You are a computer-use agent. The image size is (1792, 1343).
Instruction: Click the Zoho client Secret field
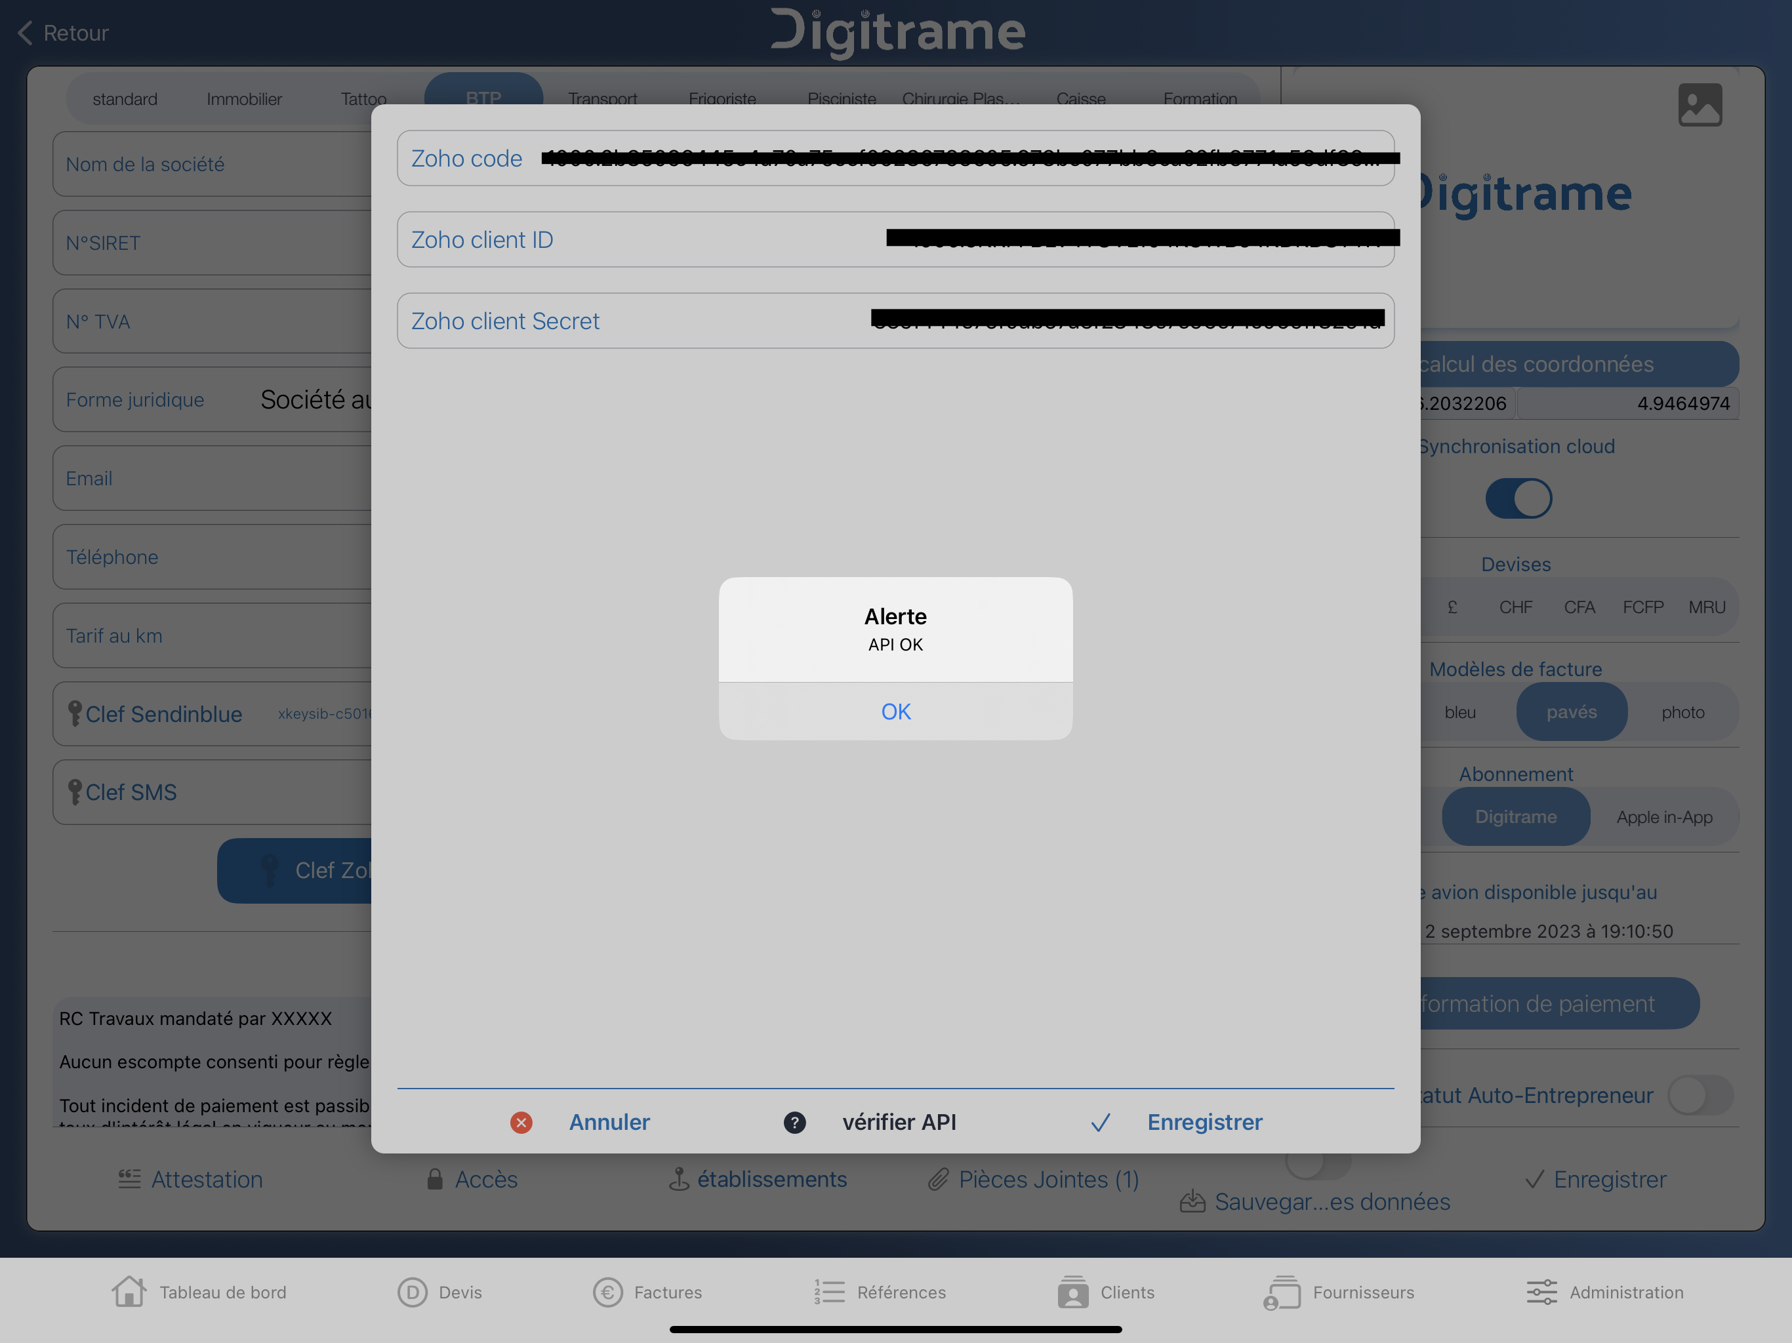895,321
